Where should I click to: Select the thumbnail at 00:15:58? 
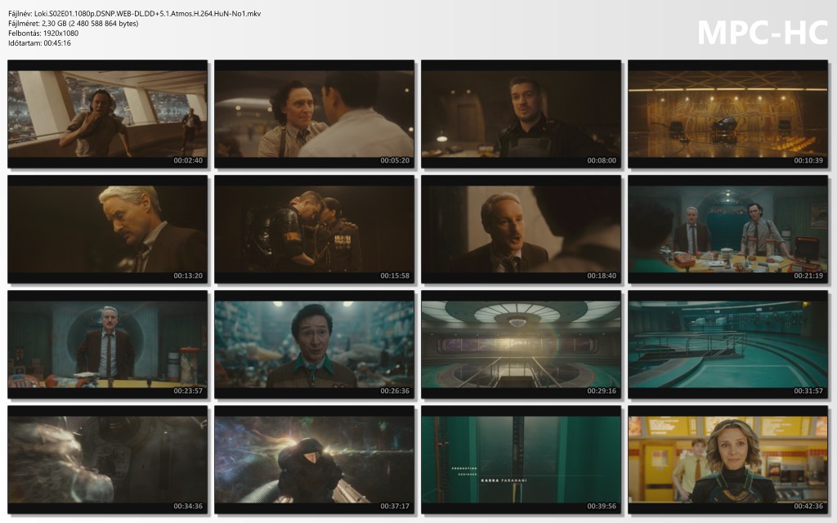point(315,229)
